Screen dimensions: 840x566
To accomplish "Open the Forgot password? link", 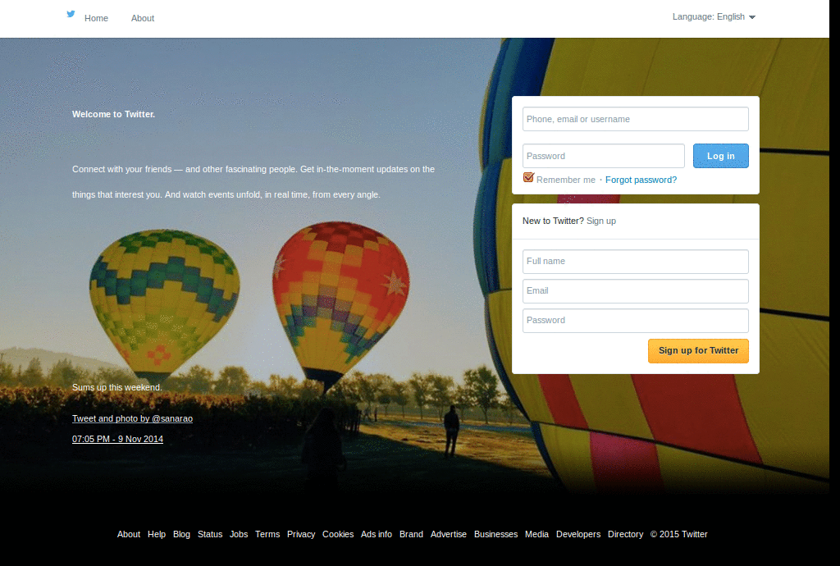I will coord(641,180).
